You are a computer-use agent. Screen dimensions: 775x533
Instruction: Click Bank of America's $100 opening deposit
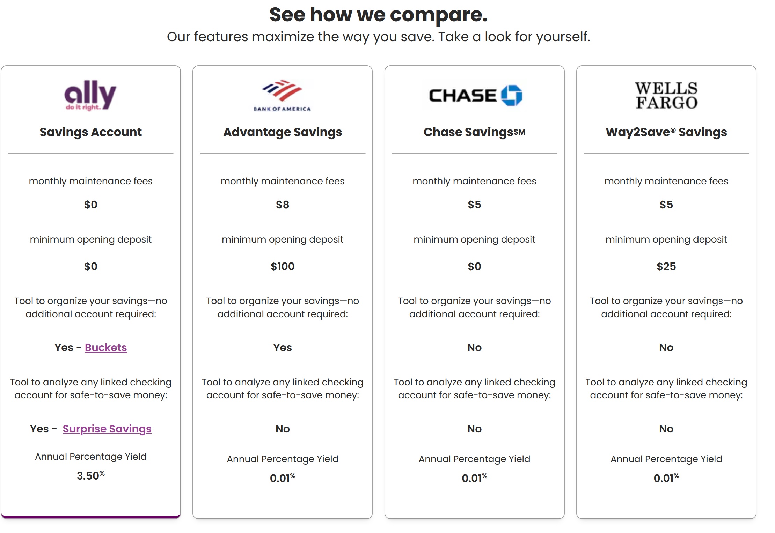(x=283, y=266)
